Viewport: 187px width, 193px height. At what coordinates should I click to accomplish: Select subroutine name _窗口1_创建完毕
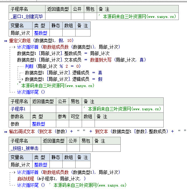pos(27,16)
